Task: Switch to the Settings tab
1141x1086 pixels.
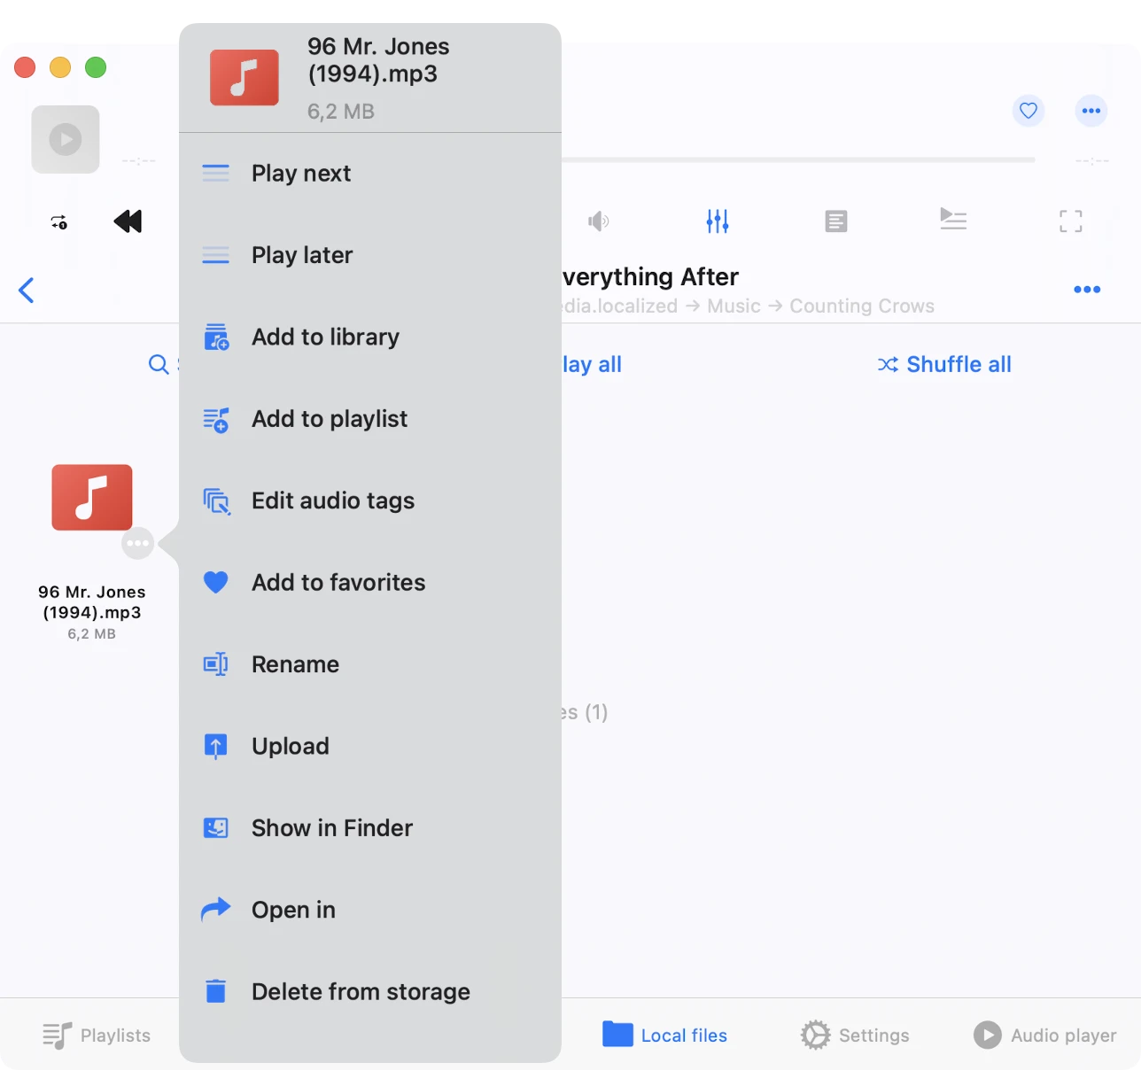Action: pyautogui.click(x=855, y=1035)
